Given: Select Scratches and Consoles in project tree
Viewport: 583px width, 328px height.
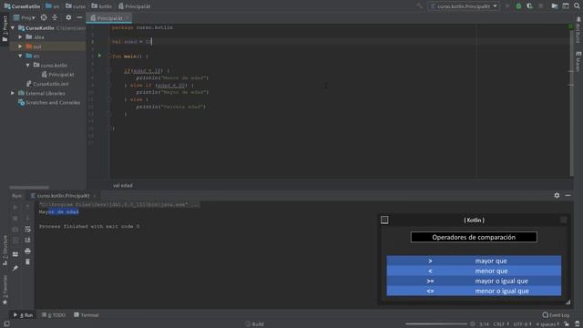Looking at the screenshot, I should [x=49, y=102].
